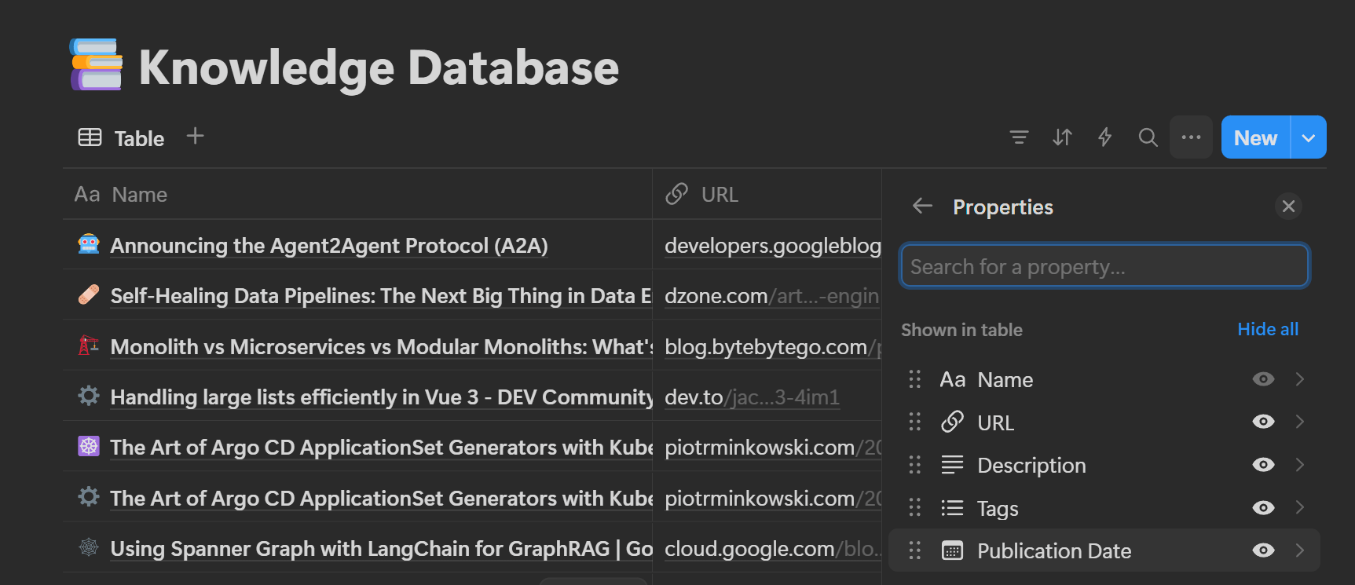This screenshot has width=1355, height=585.
Task: Open automations via the lightning bolt icon
Action: 1104,137
